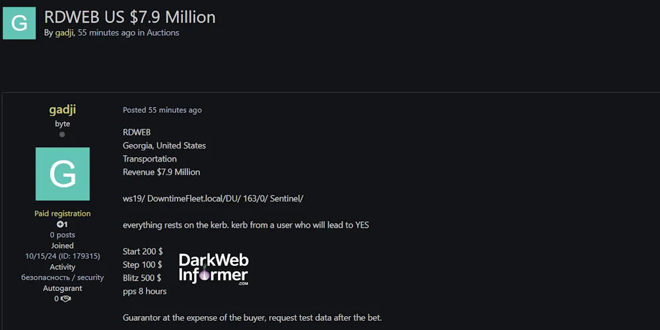Click the 'Revenue $7.9 Million' line in the post

pos(161,172)
